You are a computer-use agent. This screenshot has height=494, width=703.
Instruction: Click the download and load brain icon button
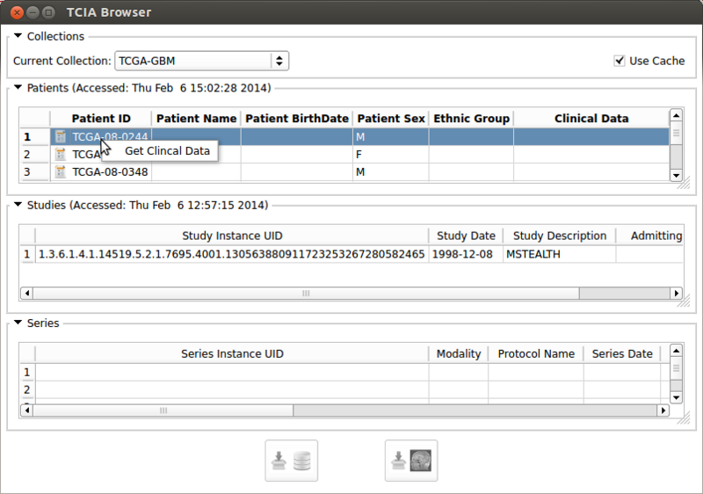coord(411,461)
